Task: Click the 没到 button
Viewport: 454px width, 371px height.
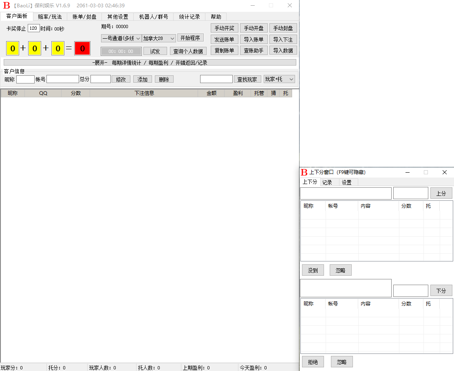Action: 313,270
